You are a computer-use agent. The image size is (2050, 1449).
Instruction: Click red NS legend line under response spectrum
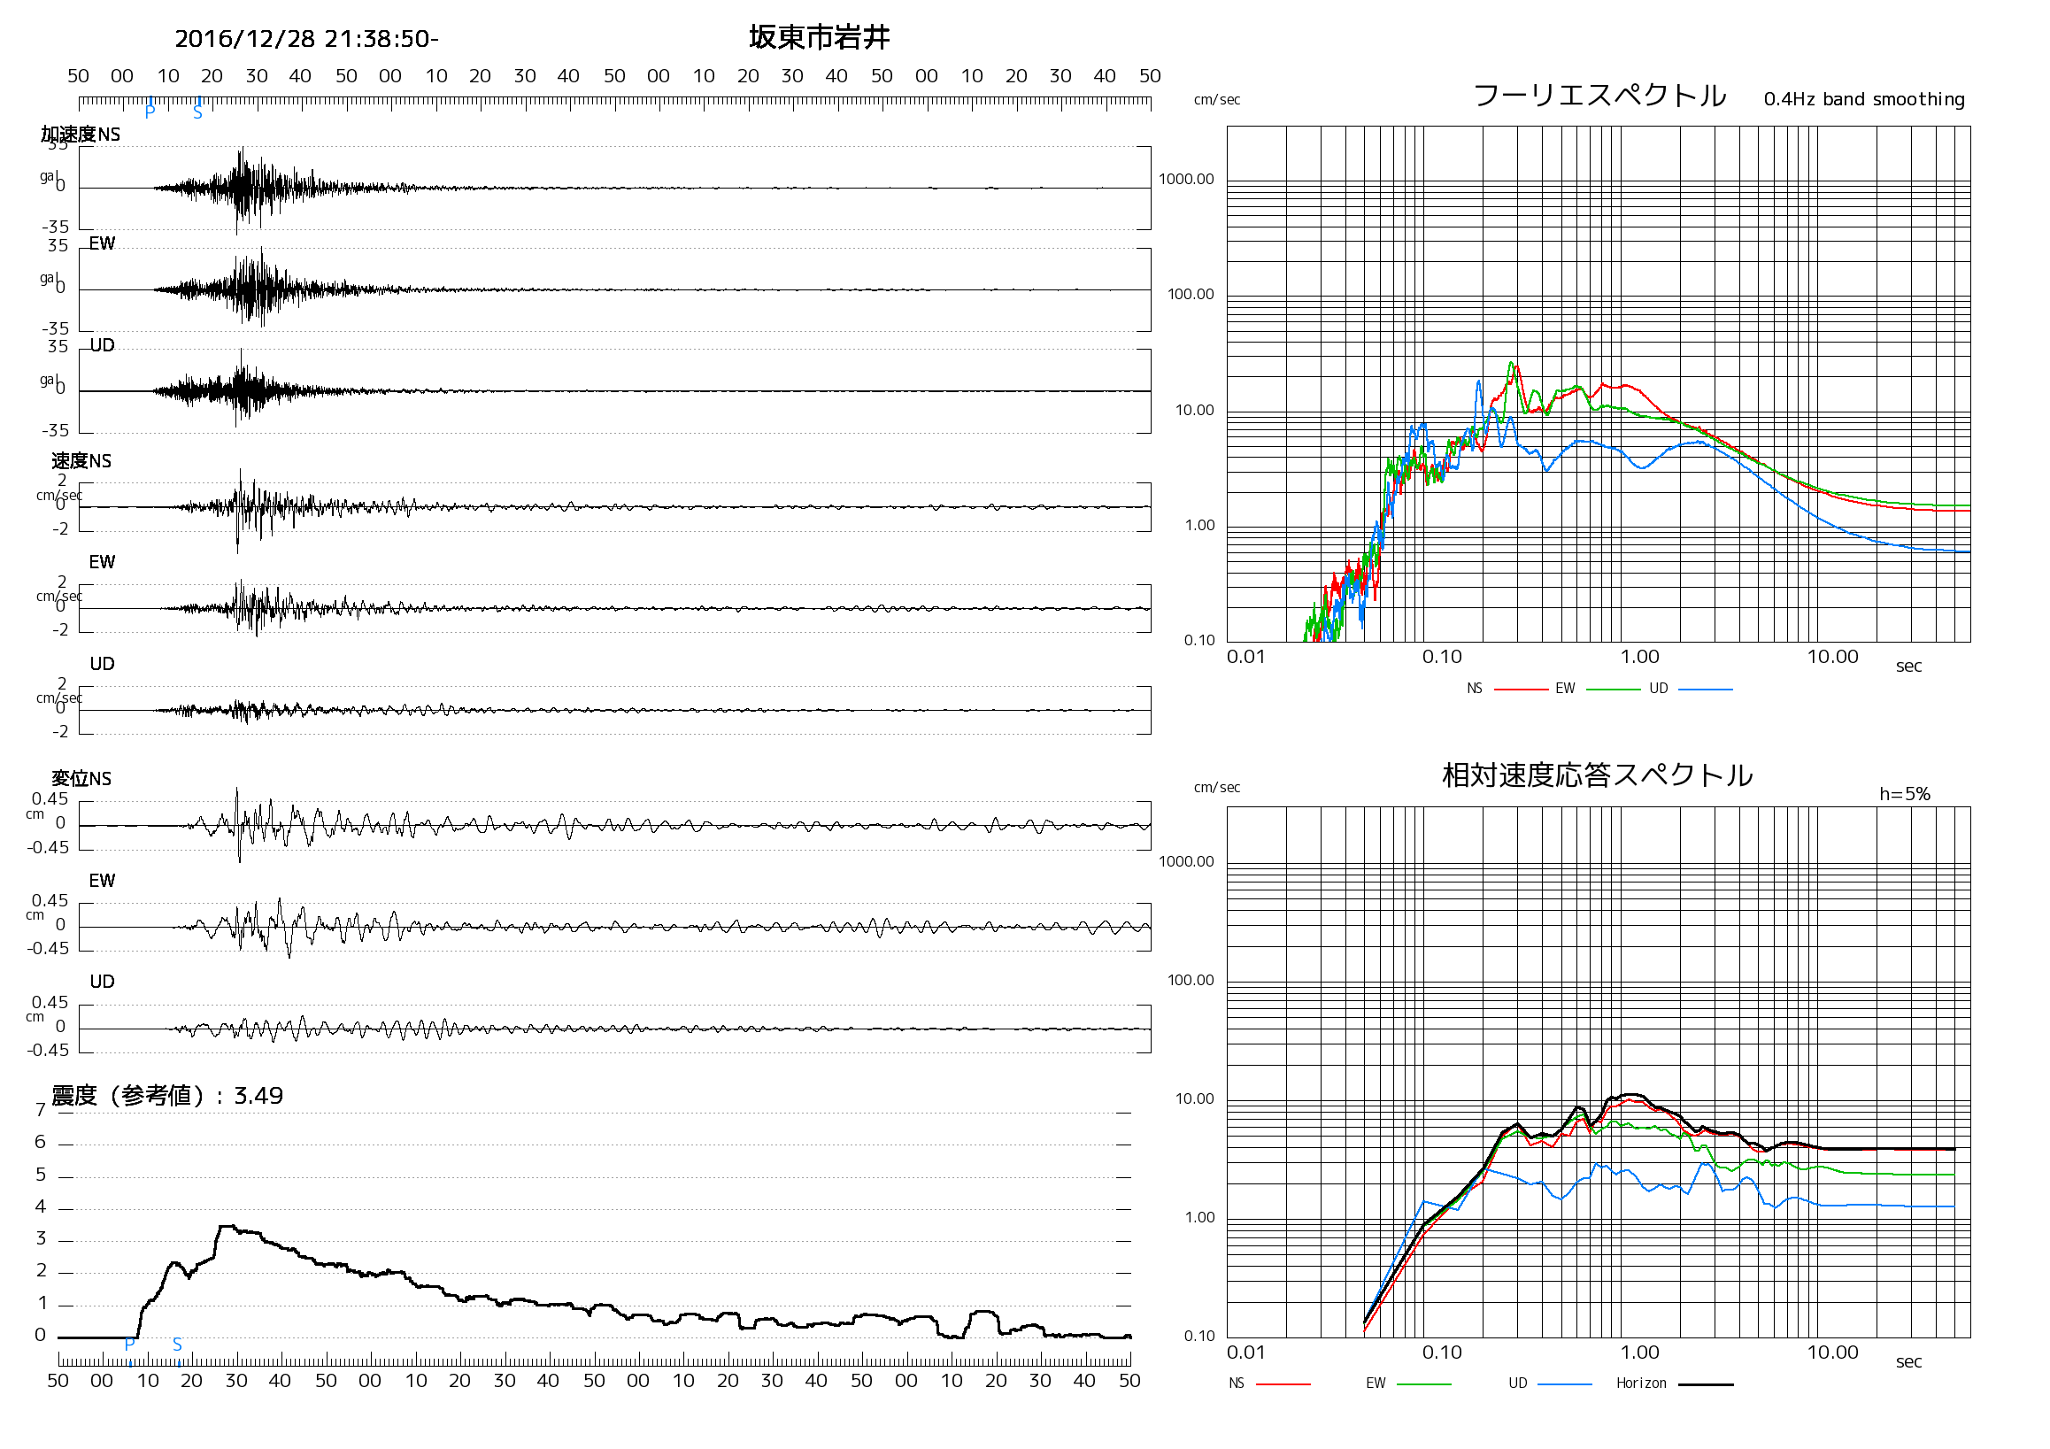pos(1283,1383)
